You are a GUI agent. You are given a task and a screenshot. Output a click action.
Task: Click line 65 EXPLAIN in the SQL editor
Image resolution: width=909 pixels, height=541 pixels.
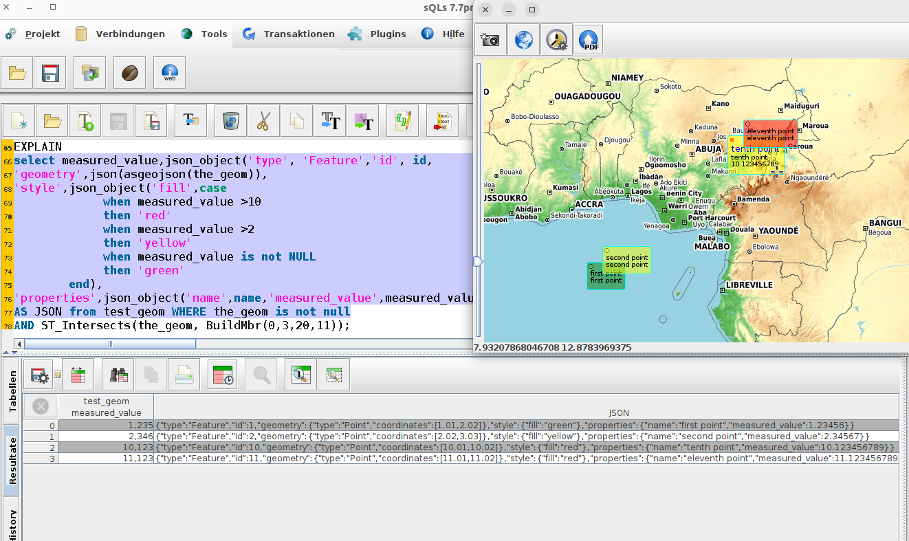(x=38, y=146)
